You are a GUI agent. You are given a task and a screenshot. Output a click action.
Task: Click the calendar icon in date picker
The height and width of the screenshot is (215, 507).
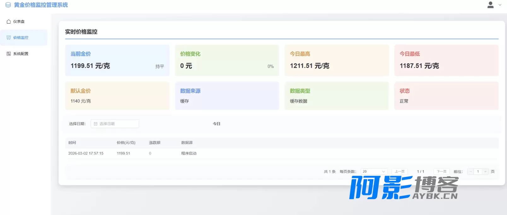pos(96,124)
